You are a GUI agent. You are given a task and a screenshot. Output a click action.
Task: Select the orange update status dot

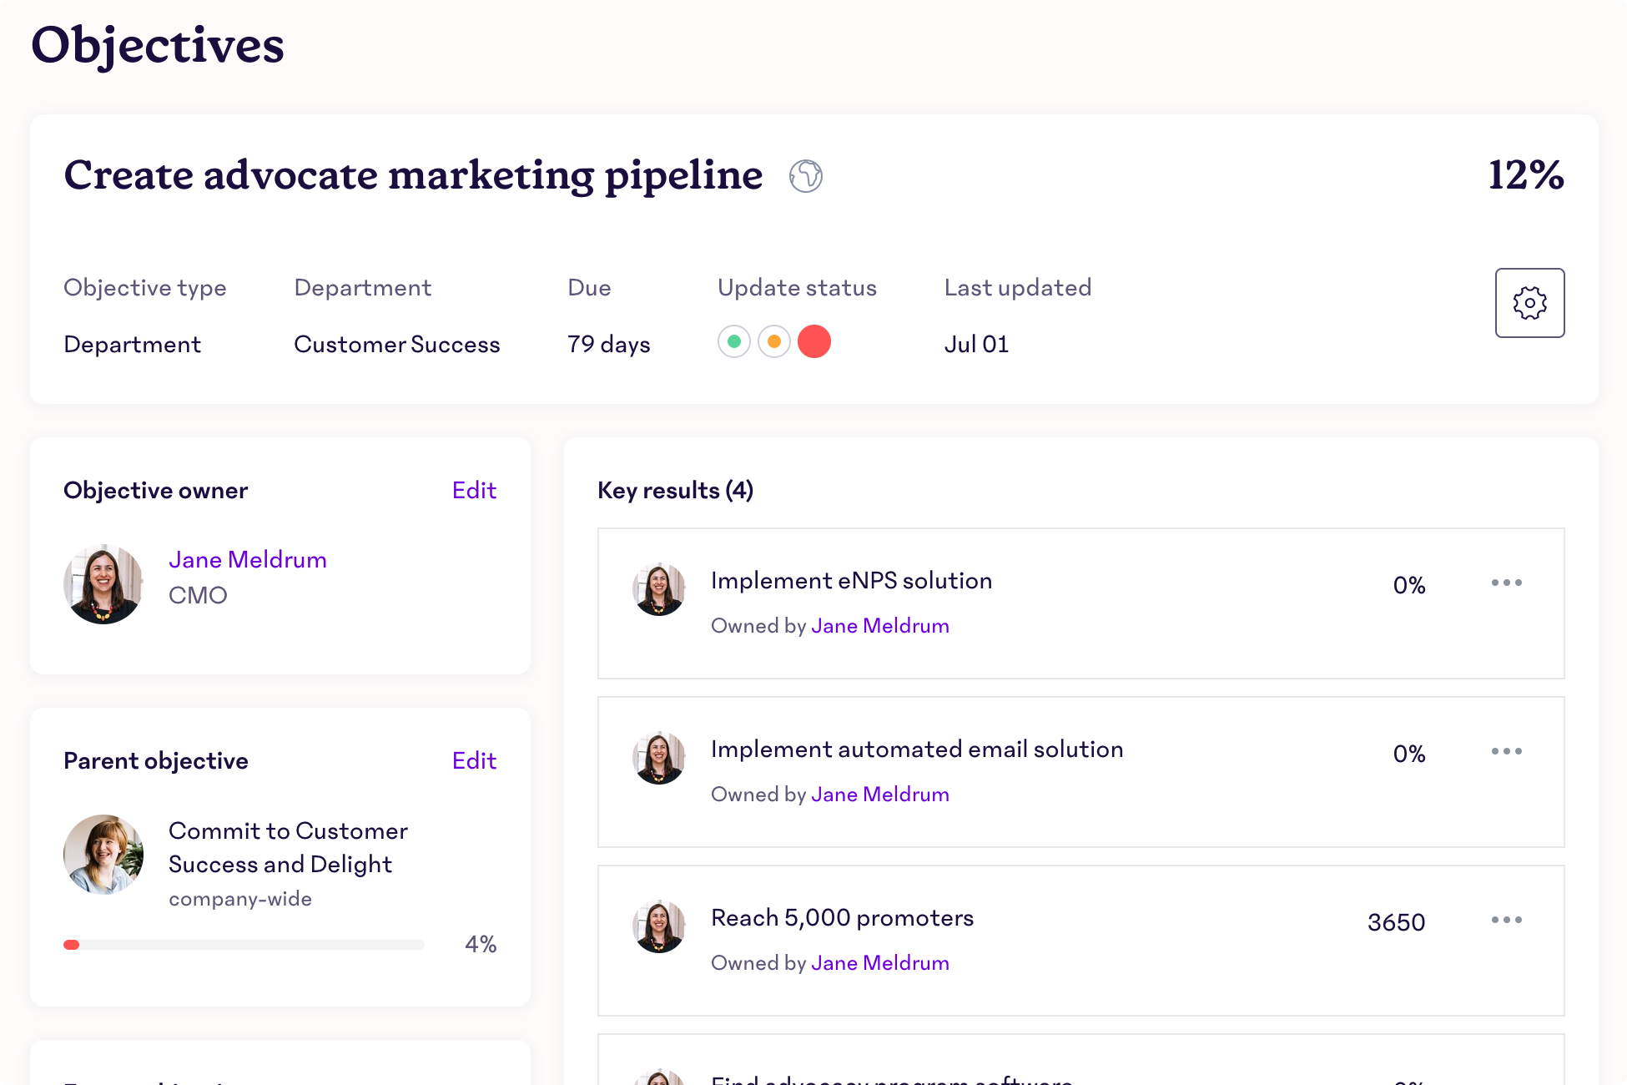(774, 341)
